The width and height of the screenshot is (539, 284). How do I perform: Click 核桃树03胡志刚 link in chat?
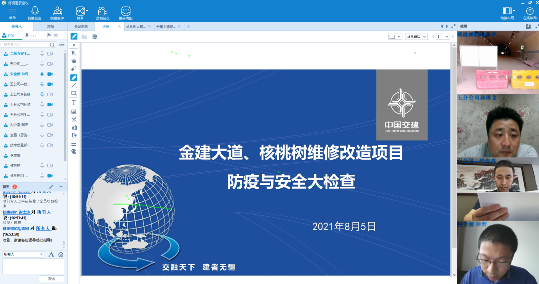coord(16,228)
